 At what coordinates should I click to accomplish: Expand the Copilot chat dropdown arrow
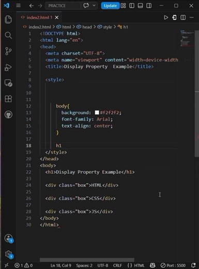click(94, 6)
